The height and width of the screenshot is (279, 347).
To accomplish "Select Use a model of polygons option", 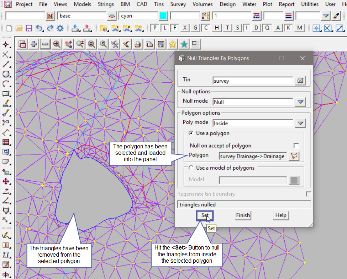I will 191,168.
